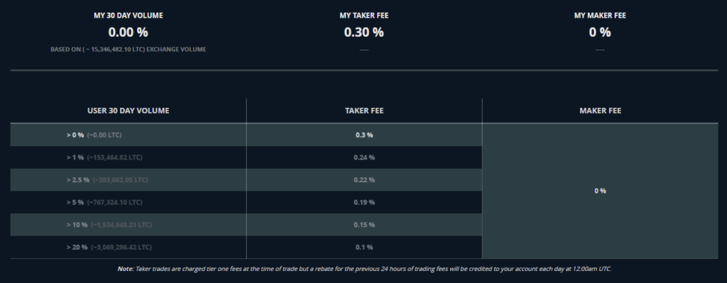Click the MY TAKER FEE heading

[364, 16]
